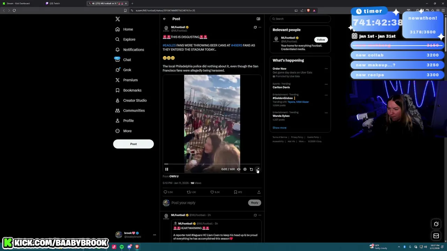Click the white Post button in the sidebar
This screenshot has width=447, height=251.
tap(133, 144)
